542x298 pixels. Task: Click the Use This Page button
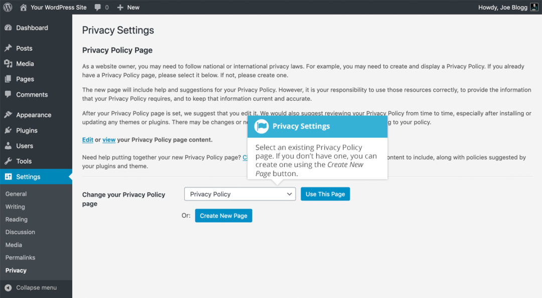coord(325,194)
